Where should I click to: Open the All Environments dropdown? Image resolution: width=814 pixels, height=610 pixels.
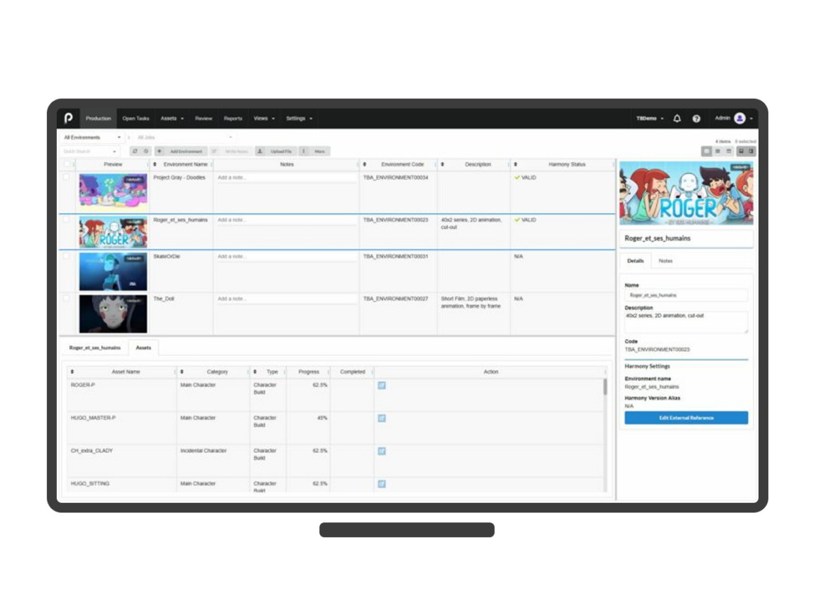[91, 137]
